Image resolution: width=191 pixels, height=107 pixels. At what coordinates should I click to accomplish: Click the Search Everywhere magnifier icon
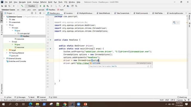point(76,6)
